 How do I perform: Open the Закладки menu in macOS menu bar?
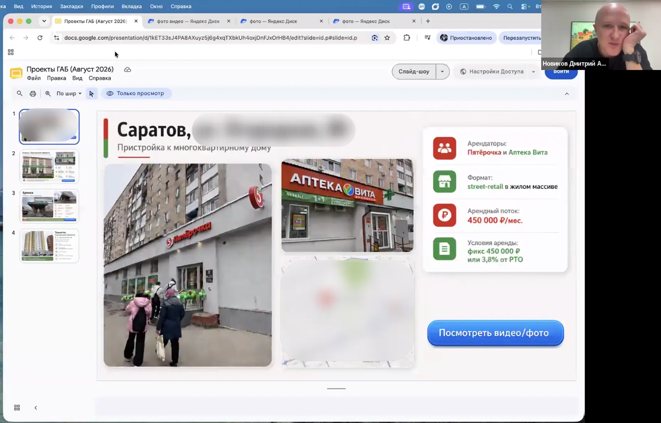click(71, 6)
